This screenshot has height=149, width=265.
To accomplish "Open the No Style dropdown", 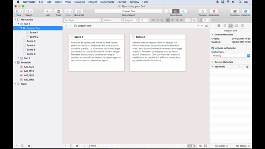I will pyautogui.click(x=82, y=20).
